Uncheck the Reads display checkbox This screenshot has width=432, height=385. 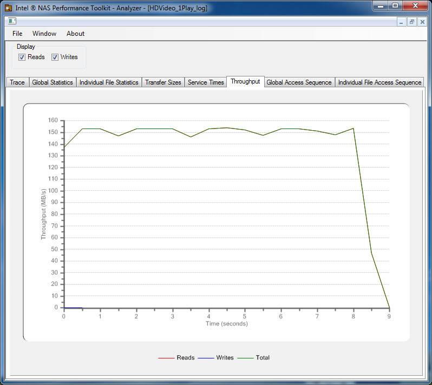[22, 57]
